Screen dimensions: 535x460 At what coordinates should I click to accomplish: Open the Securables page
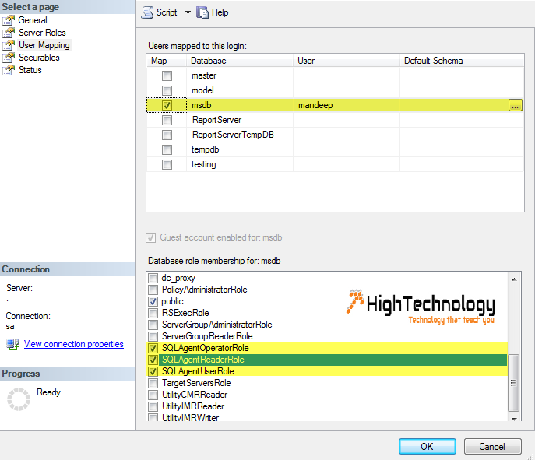tap(39, 58)
